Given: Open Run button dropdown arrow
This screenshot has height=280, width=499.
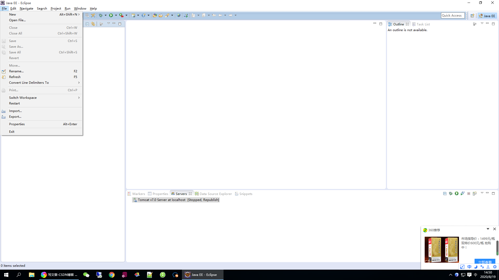Looking at the screenshot, I should pyautogui.click(x=116, y=16).
